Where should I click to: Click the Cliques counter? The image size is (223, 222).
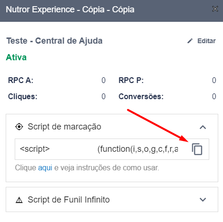click(x=103, y=96)
